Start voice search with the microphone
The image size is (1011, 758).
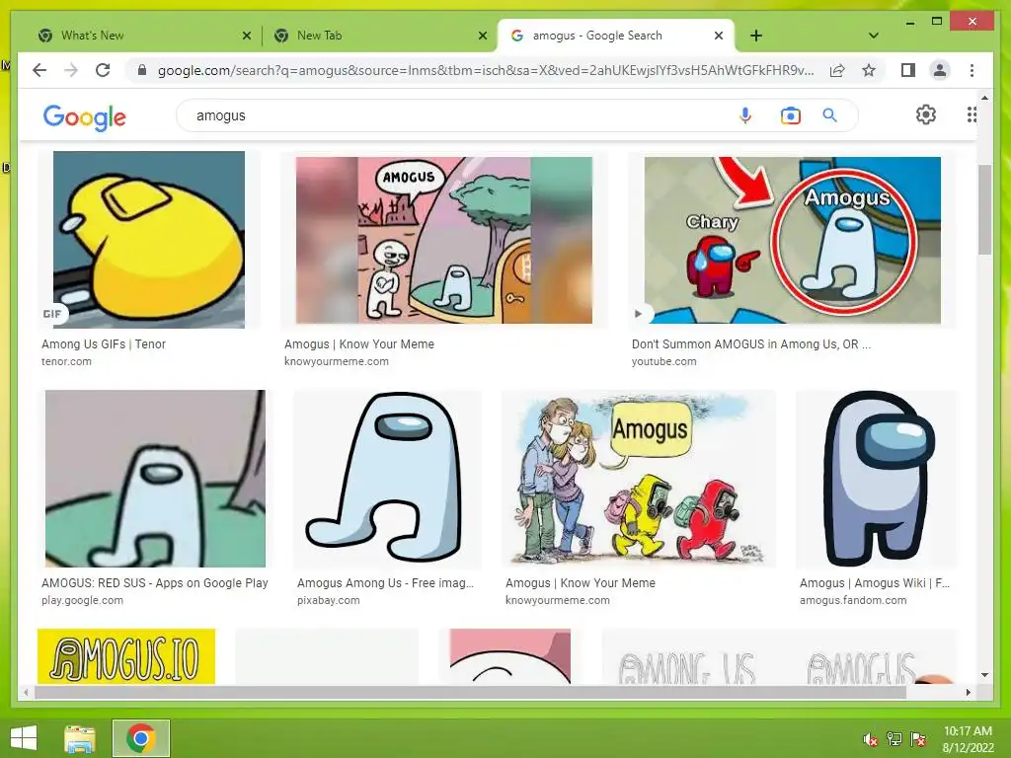[745, 115]
